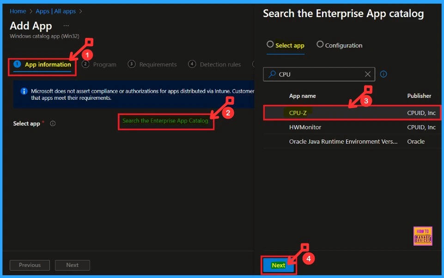Image resolution: width=444 pixels, height=278 pixels.
Task: Click the Oracle publisher cell
Action: coord(416,142)
